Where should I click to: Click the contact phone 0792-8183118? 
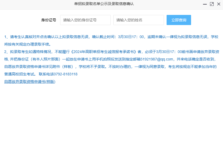click(x=65, y=74)
